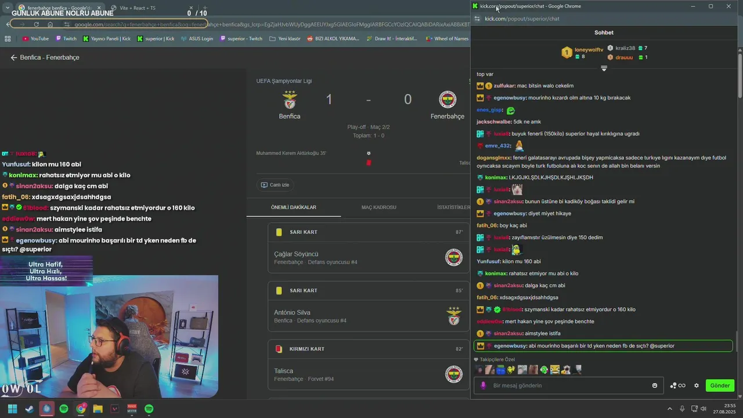
Task: Switch to ÖNEMLİ DAKİKALAR tab
Action: coord(294,207)
